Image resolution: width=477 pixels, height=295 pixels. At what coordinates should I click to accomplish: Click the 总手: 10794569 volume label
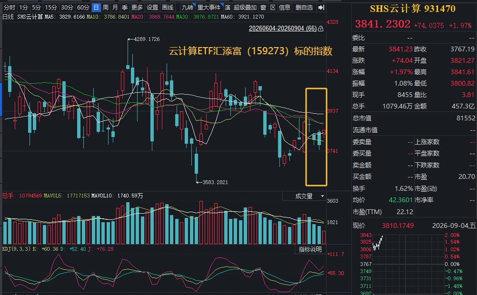tap(22, 196)
